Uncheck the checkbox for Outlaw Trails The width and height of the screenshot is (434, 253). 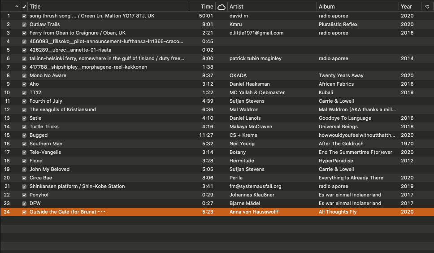pyautogui.click(x=24, y=25)
